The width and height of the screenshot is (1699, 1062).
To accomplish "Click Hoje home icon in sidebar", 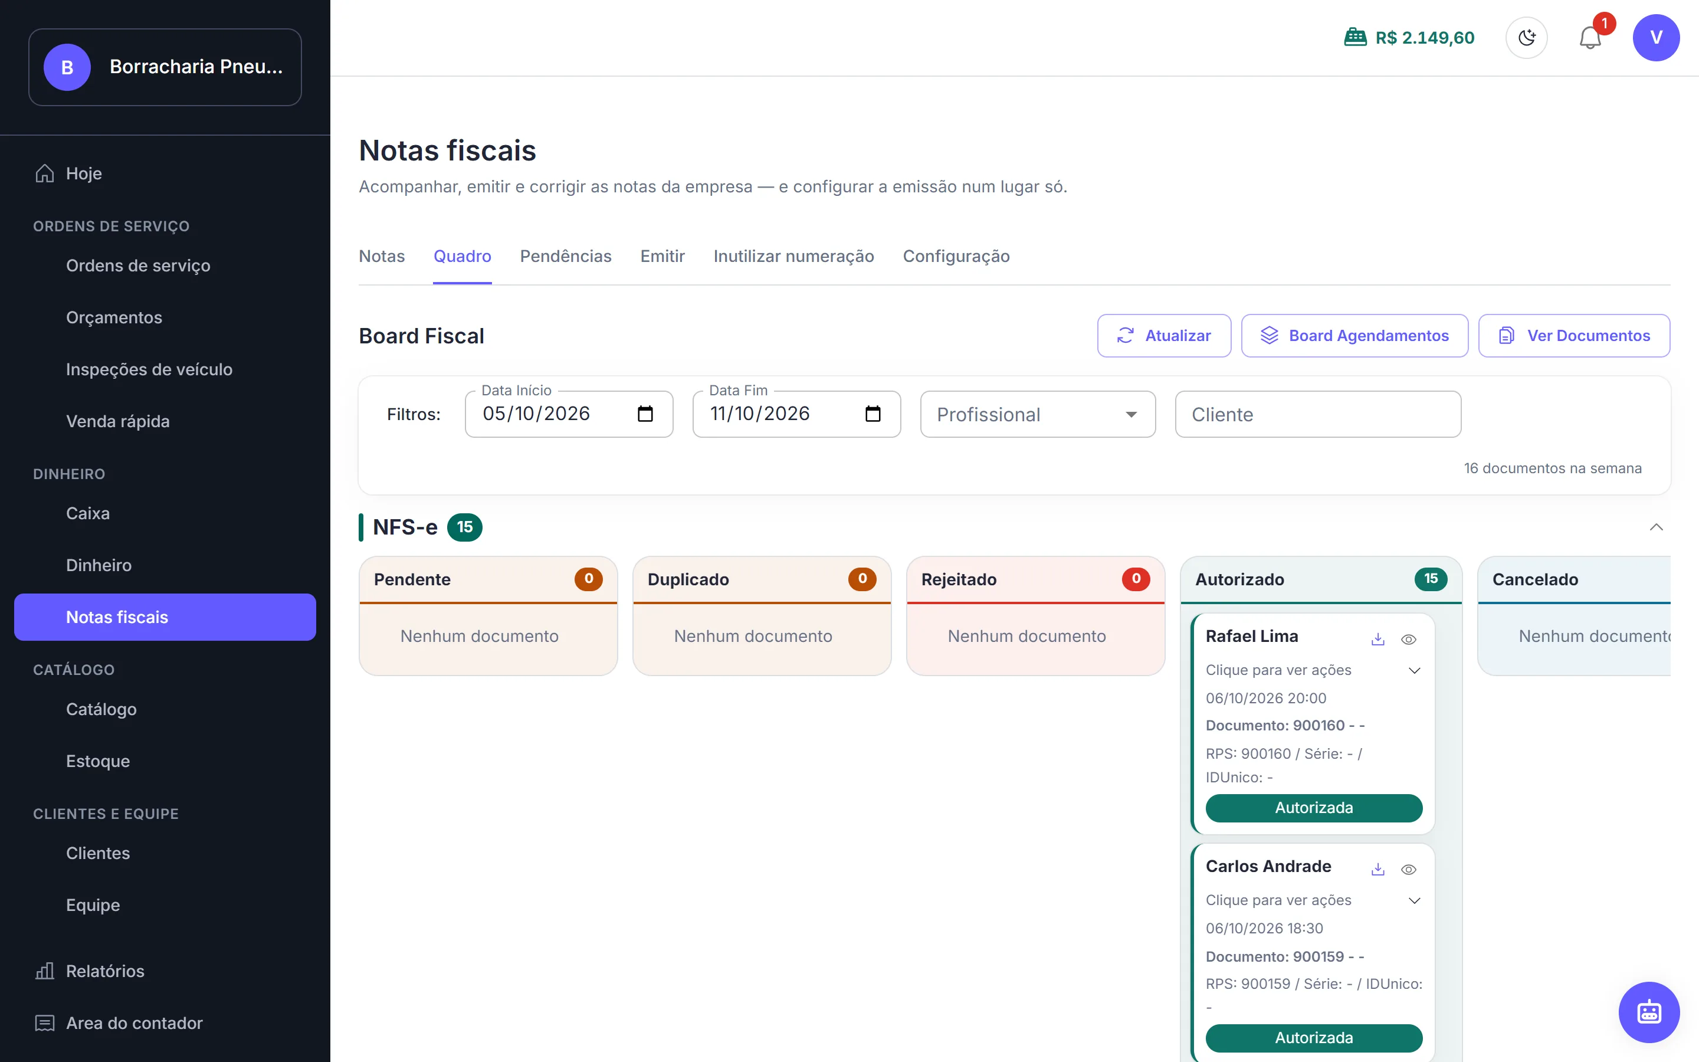I will point(45,173).
